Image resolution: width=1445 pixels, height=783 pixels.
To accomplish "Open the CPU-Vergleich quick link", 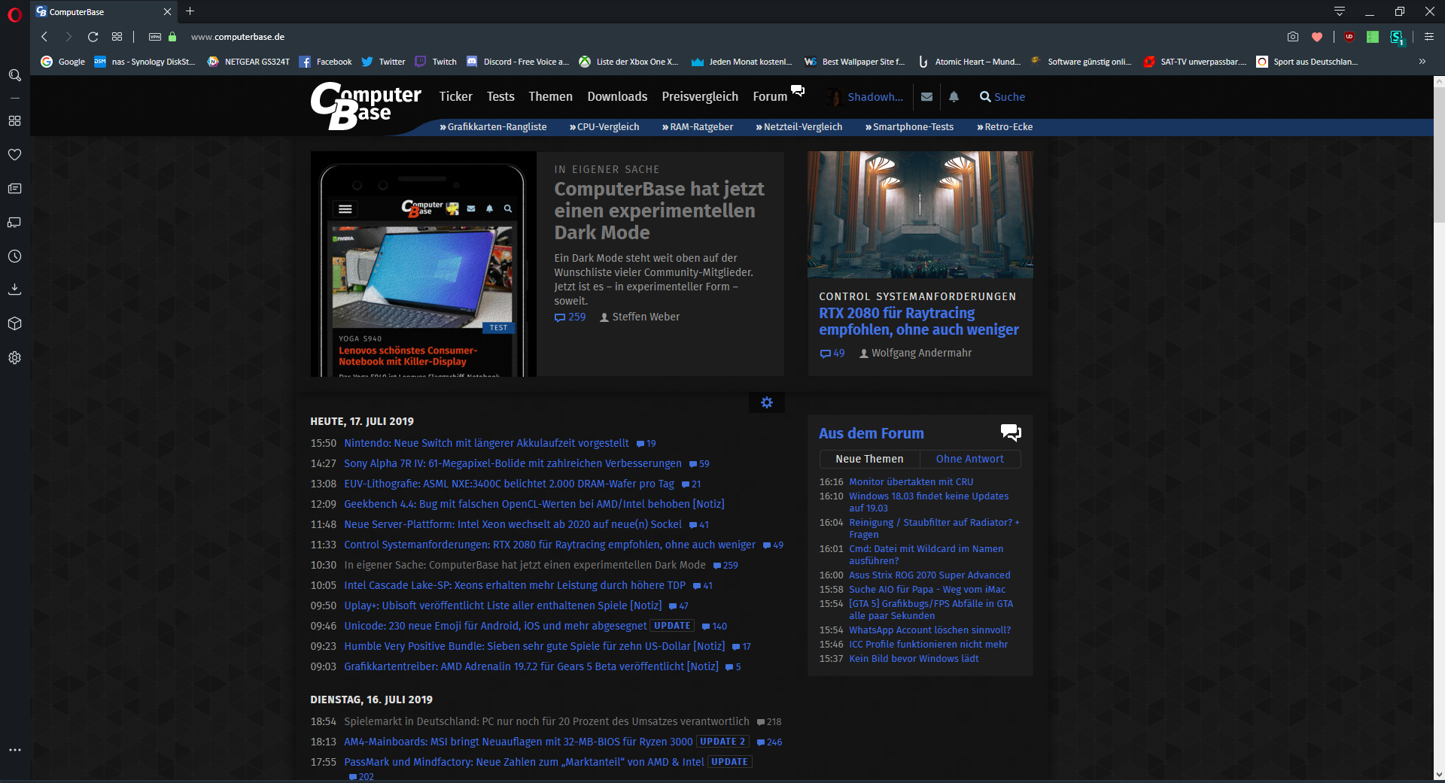I will tap(604, 127).
